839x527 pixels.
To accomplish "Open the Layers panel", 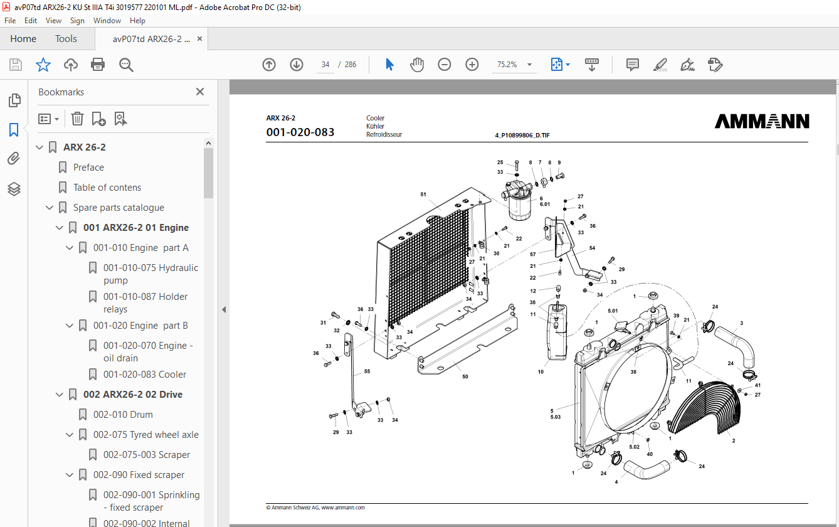I will [14, 189].
